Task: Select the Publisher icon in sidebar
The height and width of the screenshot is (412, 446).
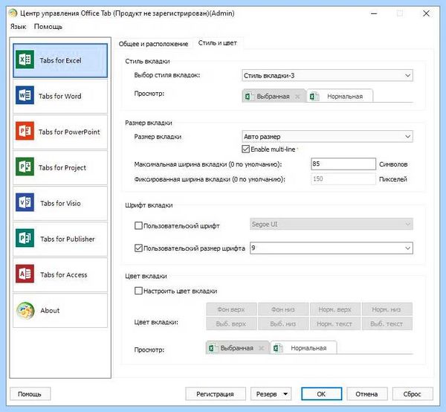Action: pyautogui.click(x=25, y=238)
